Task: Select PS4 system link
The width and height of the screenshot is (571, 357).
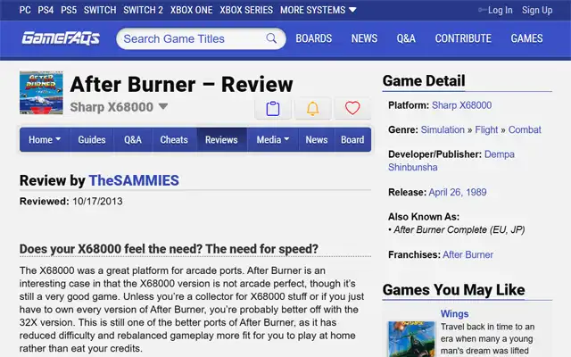Action: click(46, 10)
